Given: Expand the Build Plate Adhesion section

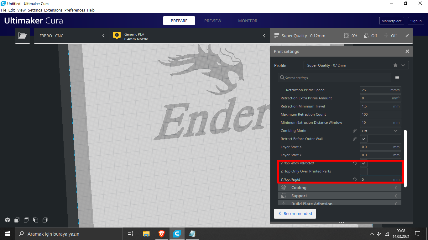Looking at the screenshot, I should 340,203.
